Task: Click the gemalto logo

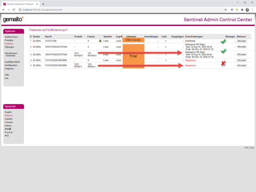Action: pyautogui.click(x=13, y=19)
